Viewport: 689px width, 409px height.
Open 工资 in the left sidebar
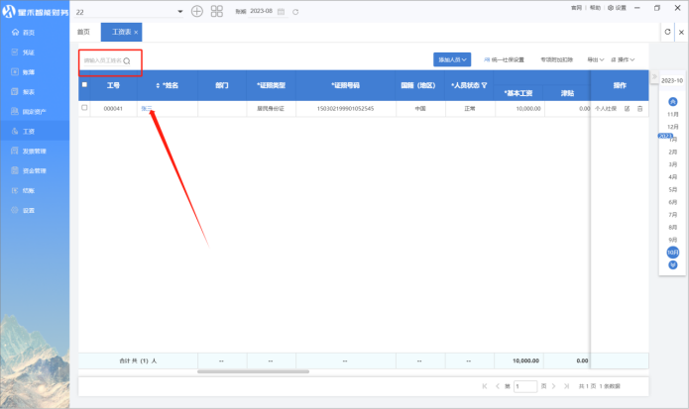click(28, 131)
